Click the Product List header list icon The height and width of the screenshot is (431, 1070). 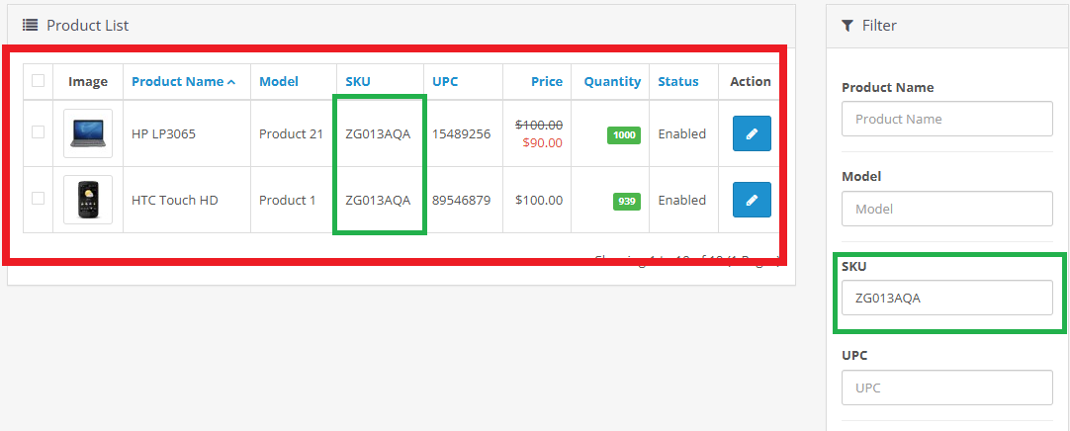(31, 25)
